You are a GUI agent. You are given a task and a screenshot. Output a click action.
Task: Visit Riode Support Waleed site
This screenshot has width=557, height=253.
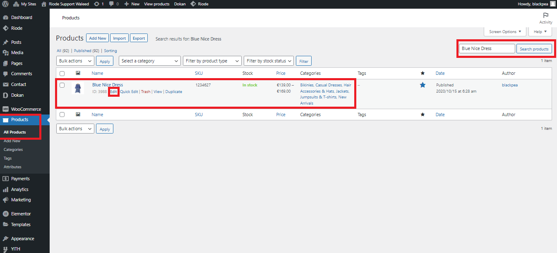coord(65,4)
